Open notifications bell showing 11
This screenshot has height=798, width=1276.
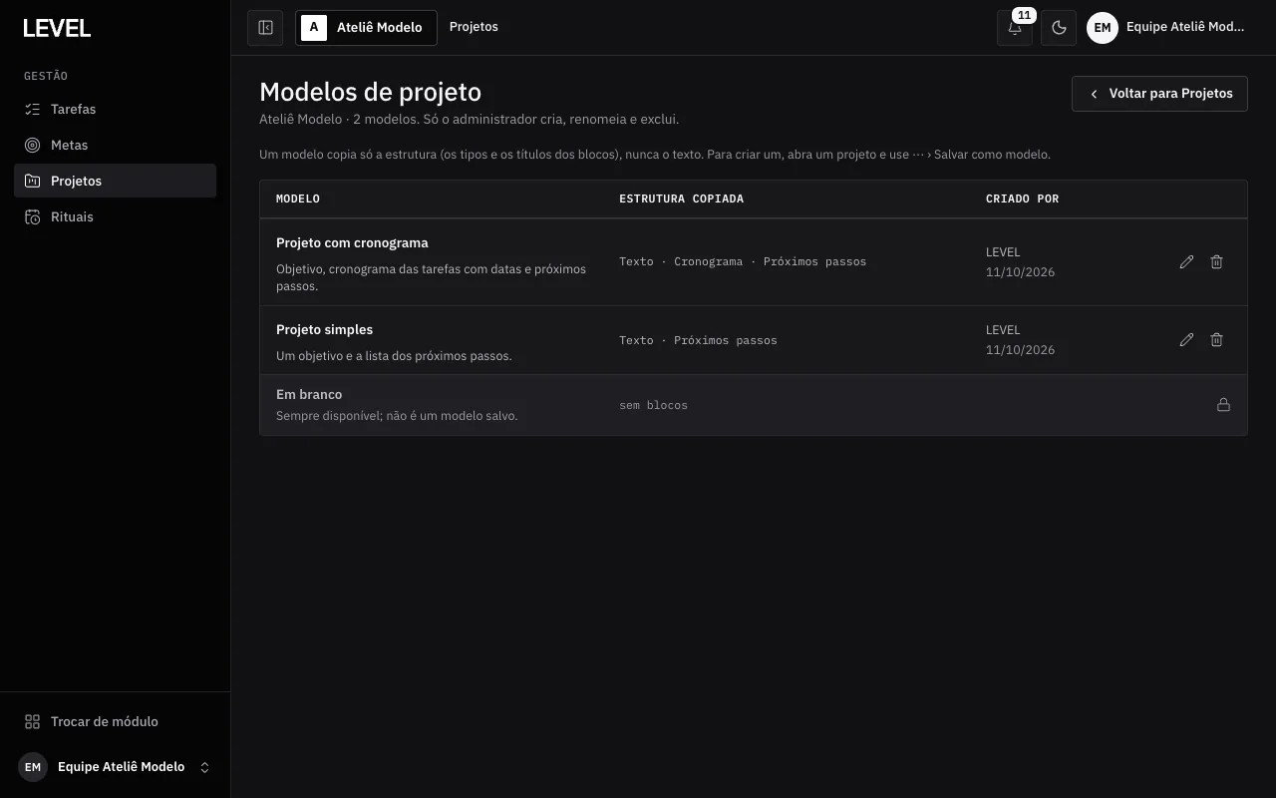coord(1015,28)
